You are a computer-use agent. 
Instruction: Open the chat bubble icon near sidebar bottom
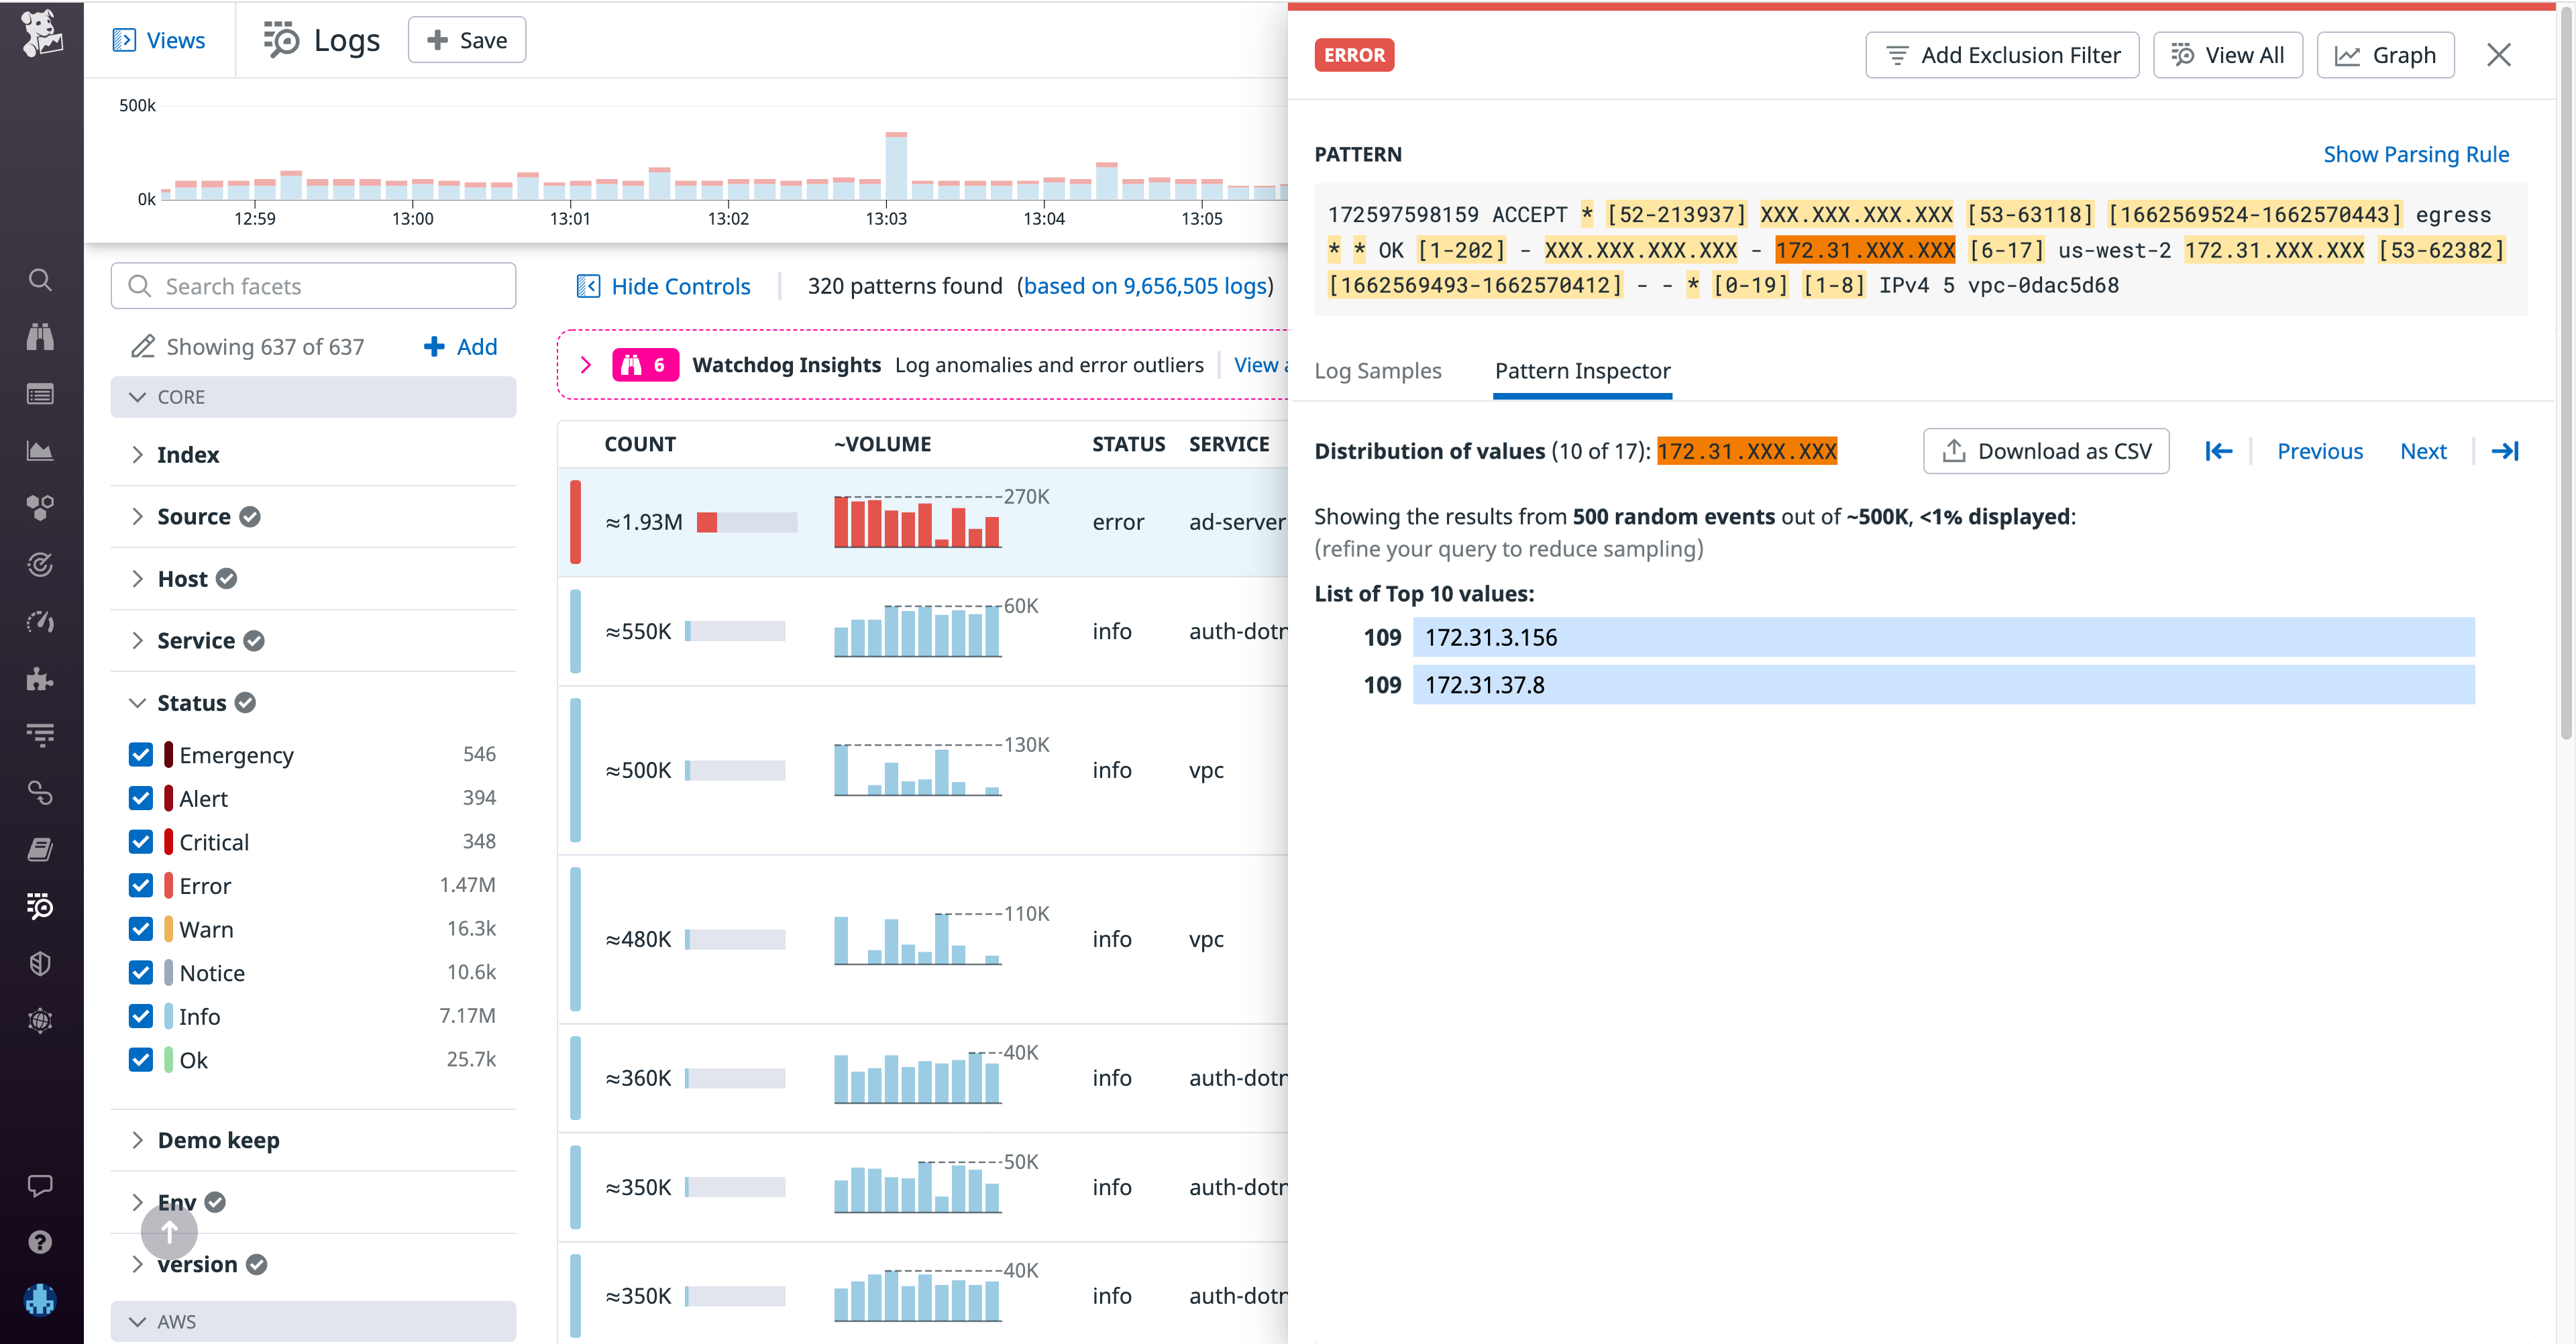(40, 1186)
